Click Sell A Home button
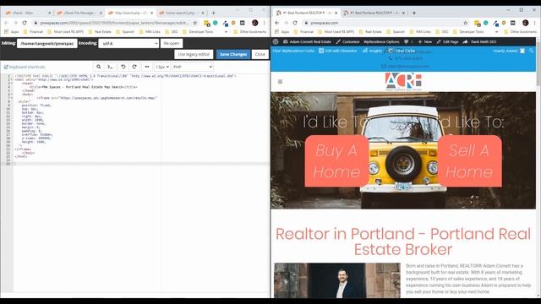The height and width of the screenshot is (304, 541). point(470,161)
